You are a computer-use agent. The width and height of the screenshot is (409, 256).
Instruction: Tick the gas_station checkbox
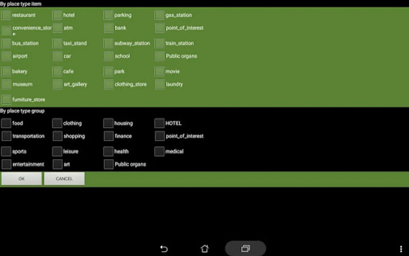[160, 15]
